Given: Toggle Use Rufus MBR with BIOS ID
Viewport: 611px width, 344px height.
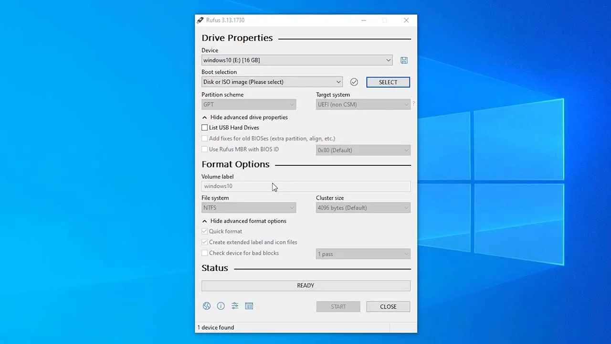Looking at the screenshot, I should coord(204,150).
